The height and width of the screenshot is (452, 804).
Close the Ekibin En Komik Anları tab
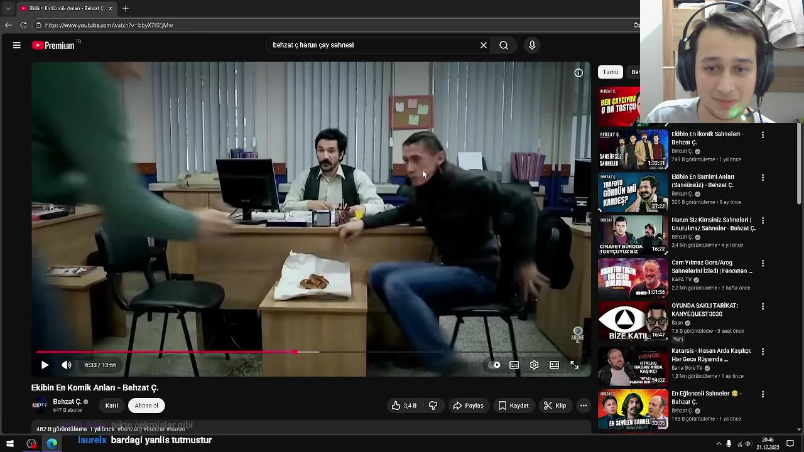coord(111,8)
